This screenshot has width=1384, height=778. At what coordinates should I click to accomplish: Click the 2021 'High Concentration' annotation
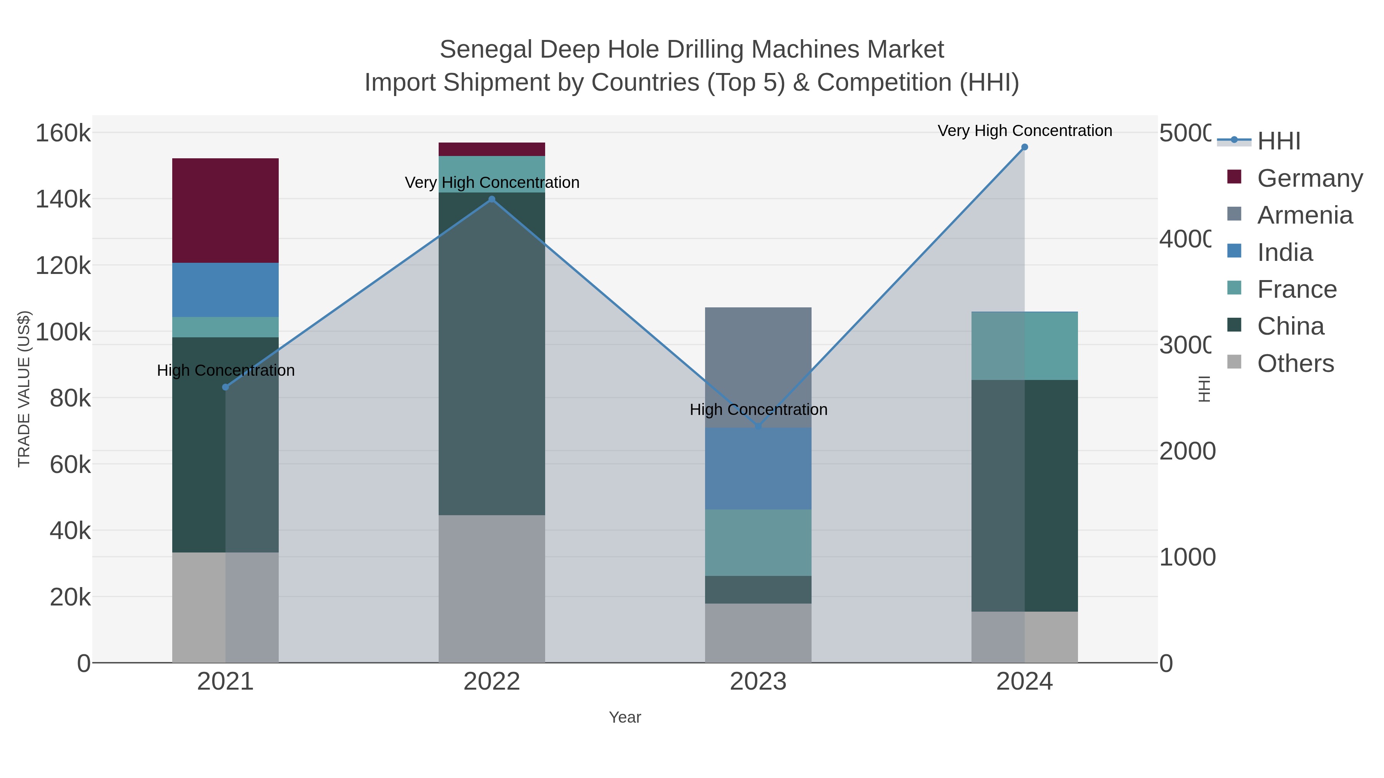click(226, 370)
